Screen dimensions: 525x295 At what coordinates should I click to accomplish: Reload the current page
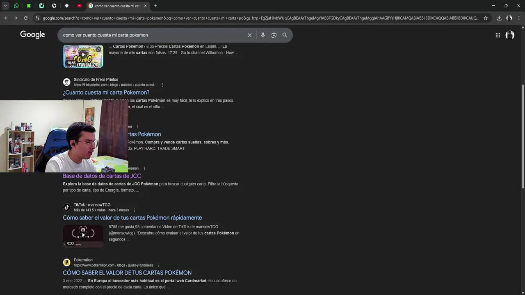coord(25,18)
